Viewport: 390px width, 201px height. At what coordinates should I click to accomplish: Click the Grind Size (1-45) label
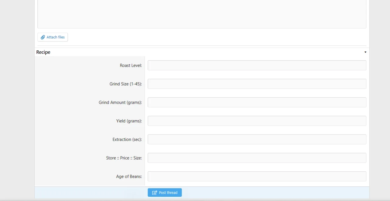pyautogui.click(x=126, y=84)
